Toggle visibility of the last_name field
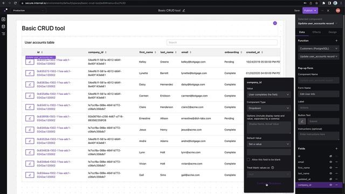The width and height of the screenshot is (345, 194). point(330,174)
